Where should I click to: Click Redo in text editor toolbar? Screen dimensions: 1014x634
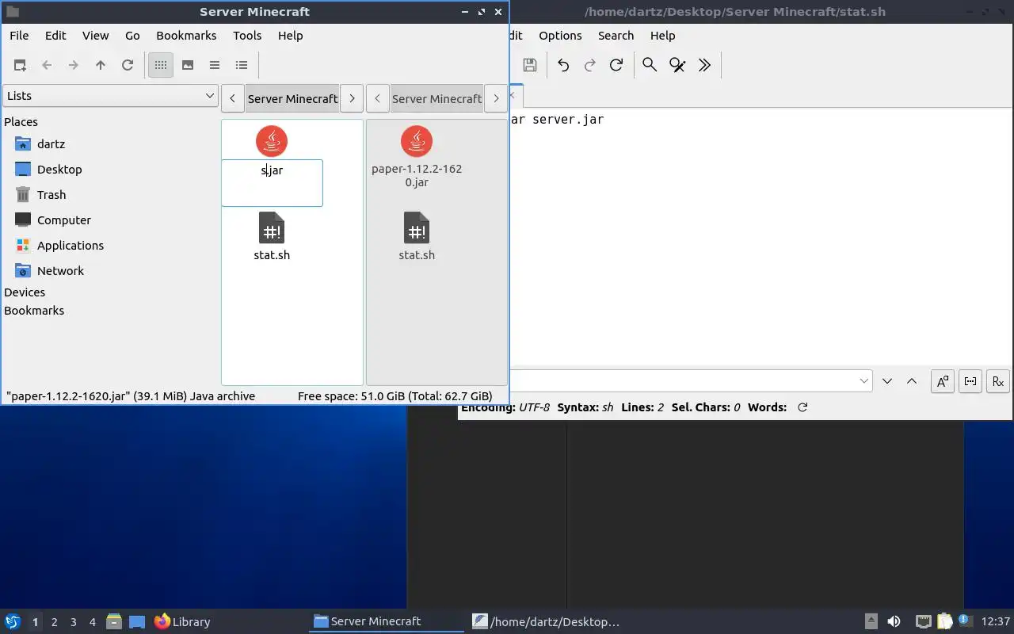pos(589,65)
